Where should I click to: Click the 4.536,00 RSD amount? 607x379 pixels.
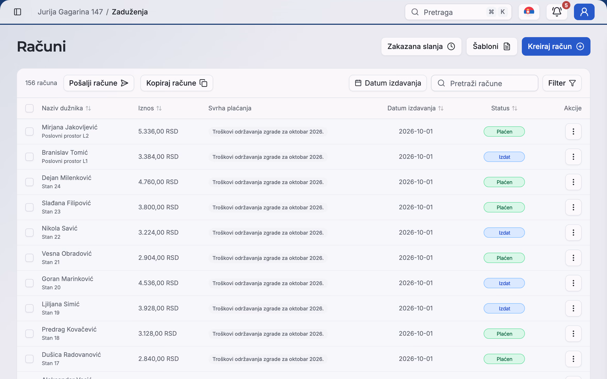tap(158, 283)
